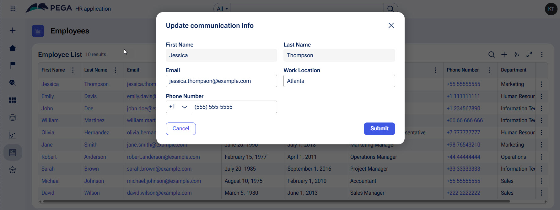Go to Home in the left sidebar
560x210 pixels.
13,48
